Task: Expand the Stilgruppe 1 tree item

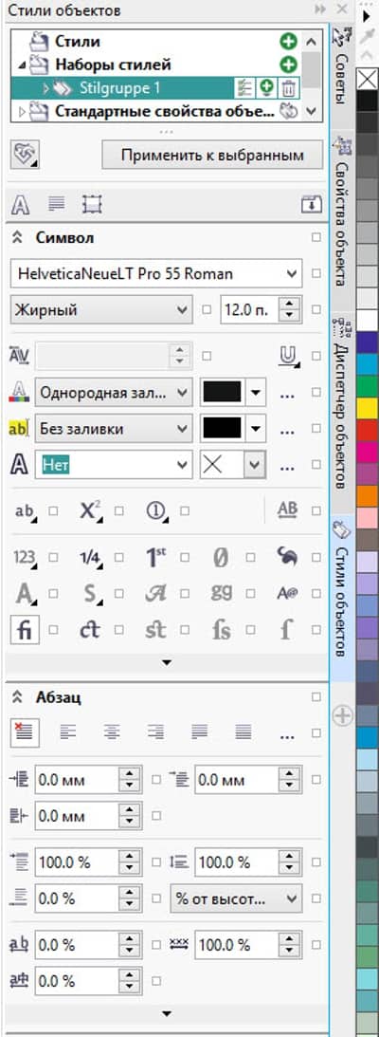Action: click(45, 88)
